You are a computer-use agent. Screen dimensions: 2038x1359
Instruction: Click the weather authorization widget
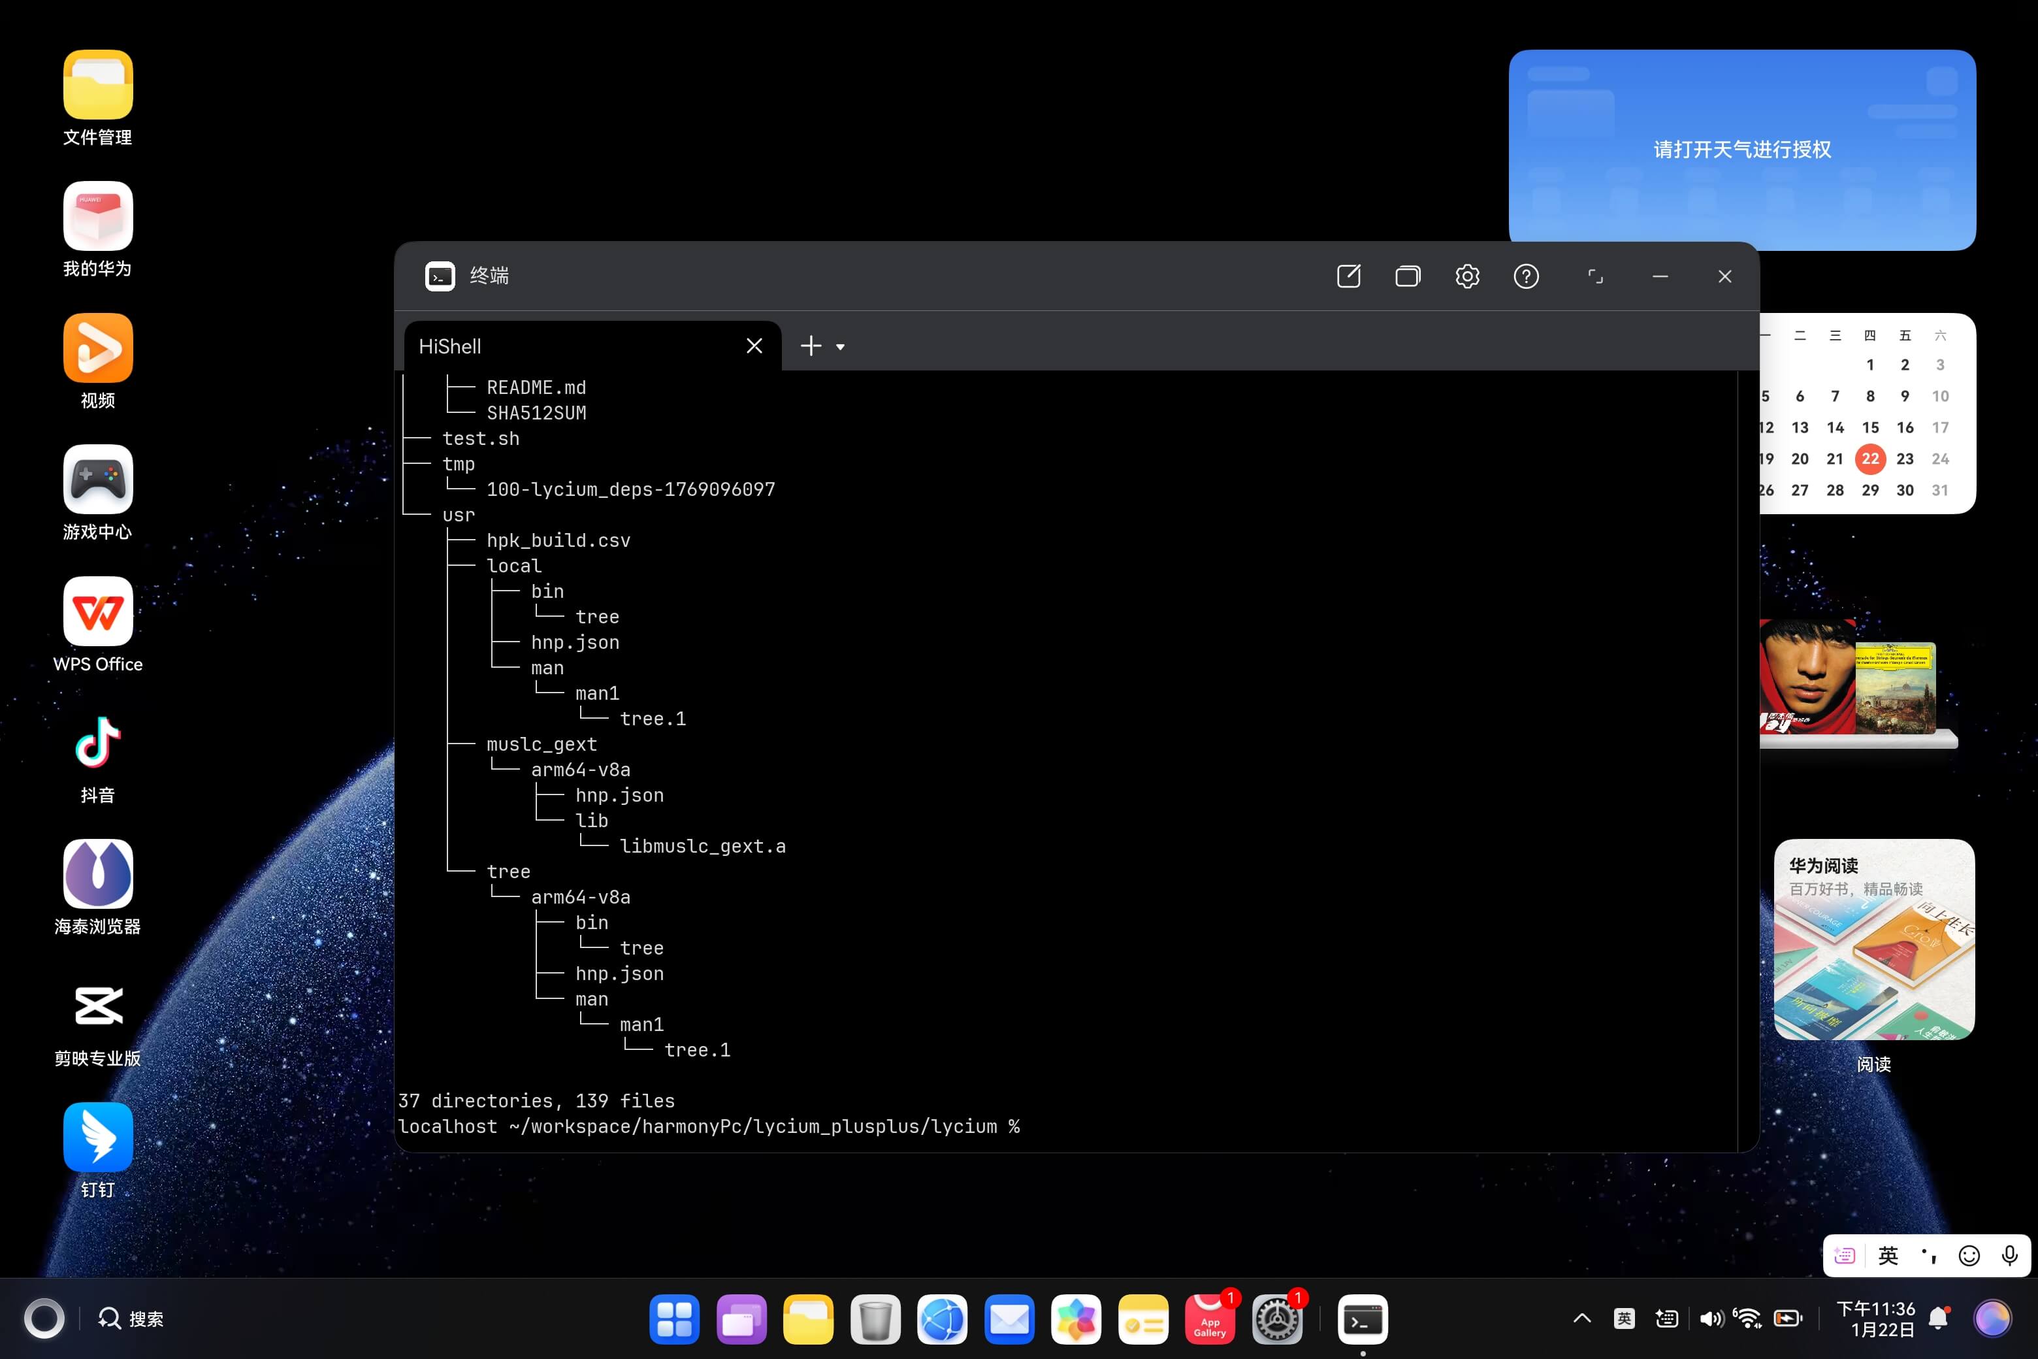click(x=1741, y=150)
